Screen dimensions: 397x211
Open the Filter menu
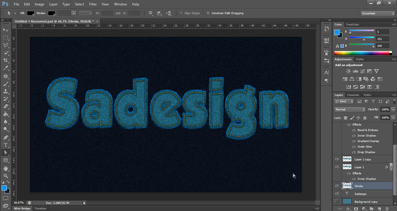pyautogui.click(x=93, y=4)
